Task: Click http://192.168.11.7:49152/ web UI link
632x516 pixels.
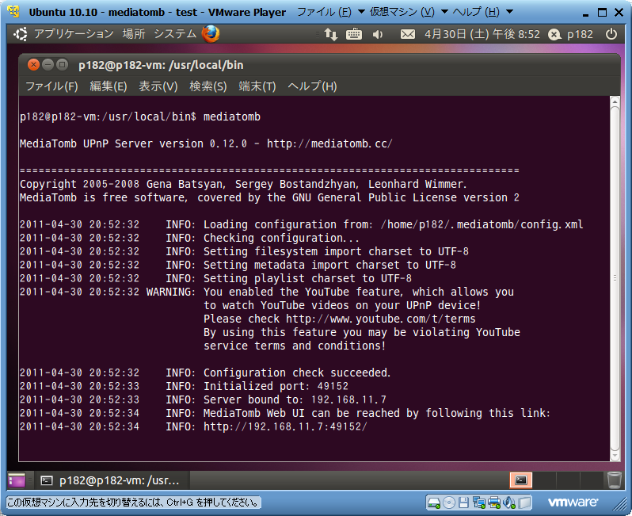Action: [285, 427]
